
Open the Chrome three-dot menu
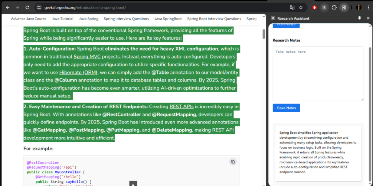click(x=368, y=7)
